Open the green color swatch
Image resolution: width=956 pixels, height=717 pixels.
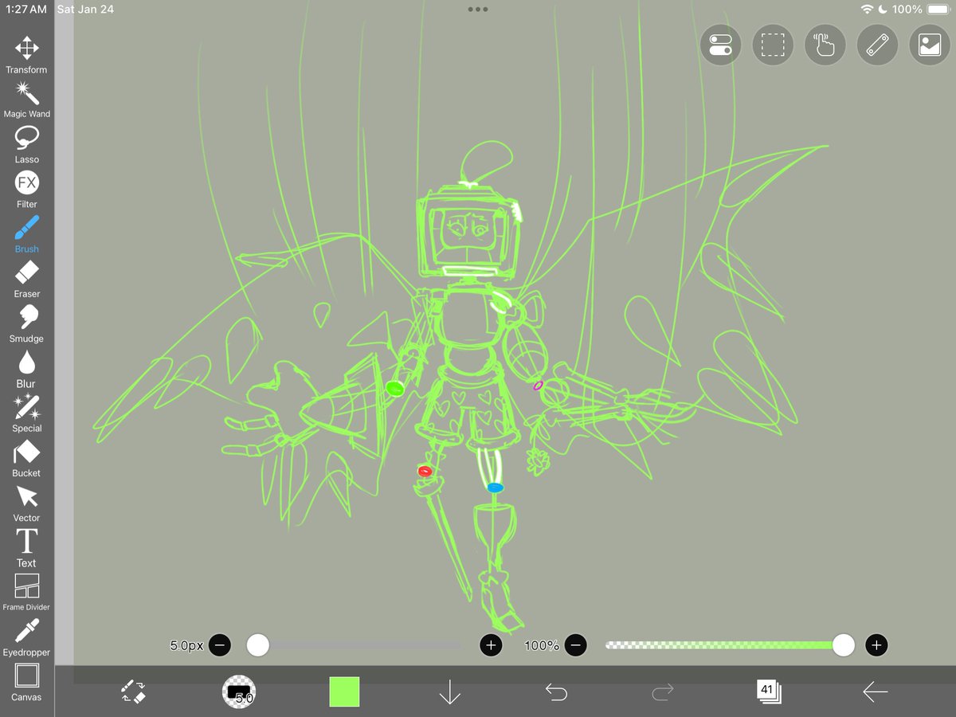[344, 692]
